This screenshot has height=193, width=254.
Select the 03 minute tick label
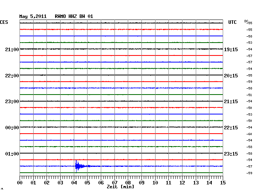click(60, 183)
